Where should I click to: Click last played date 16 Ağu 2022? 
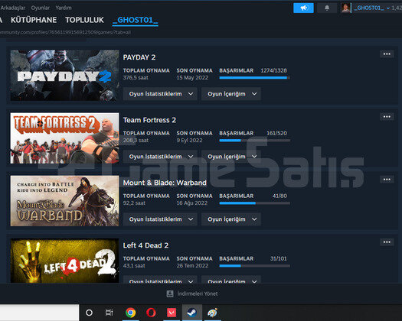(191, 203)
